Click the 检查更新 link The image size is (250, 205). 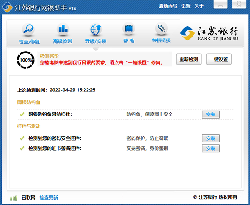click(49, 198)
